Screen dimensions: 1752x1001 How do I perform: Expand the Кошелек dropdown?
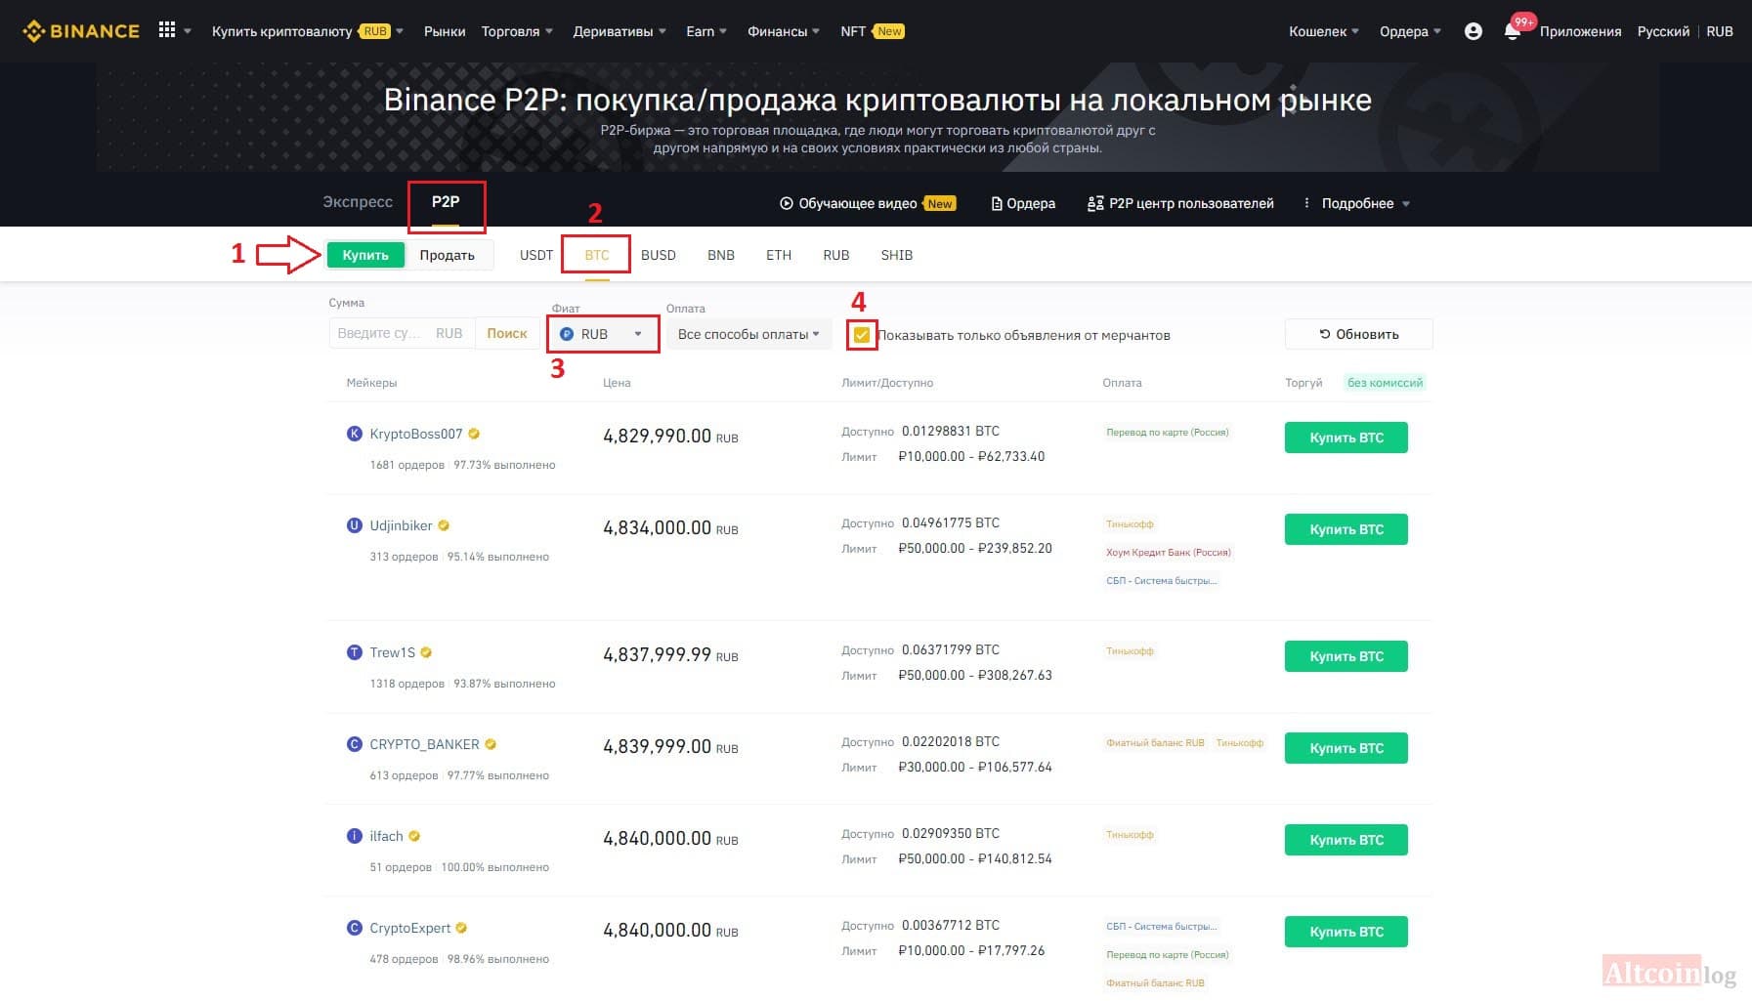tap(1324, 31)
